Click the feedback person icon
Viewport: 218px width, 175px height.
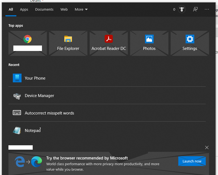coord(195,9)
